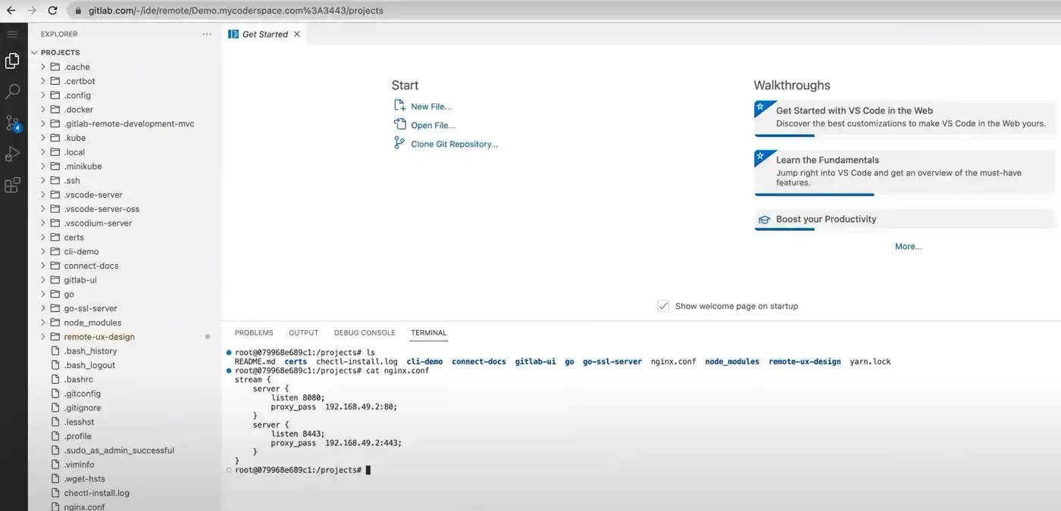Click the Clone Git Repository icon
1061x511 pixels.
tap(399, 143)
